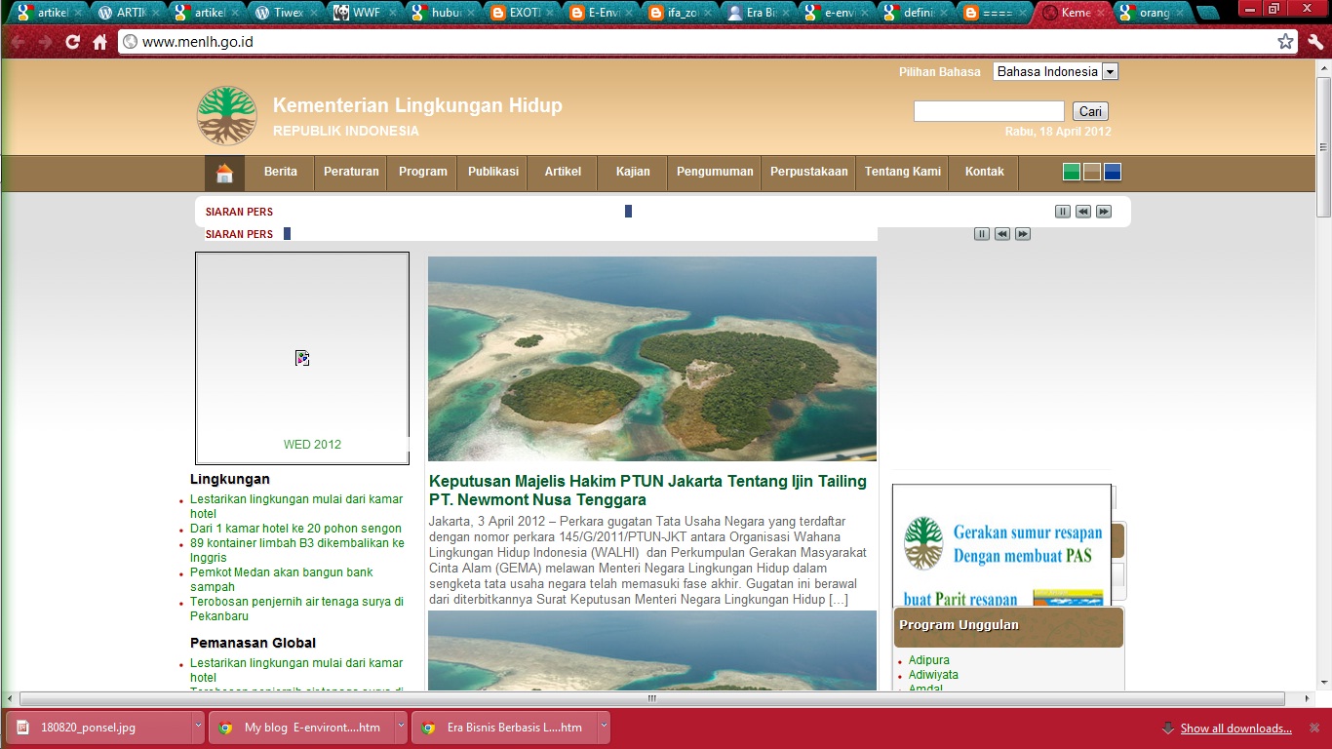Rewind the ticker in the white rounded bar
1332x749 pixels.
click(1083, 212)
